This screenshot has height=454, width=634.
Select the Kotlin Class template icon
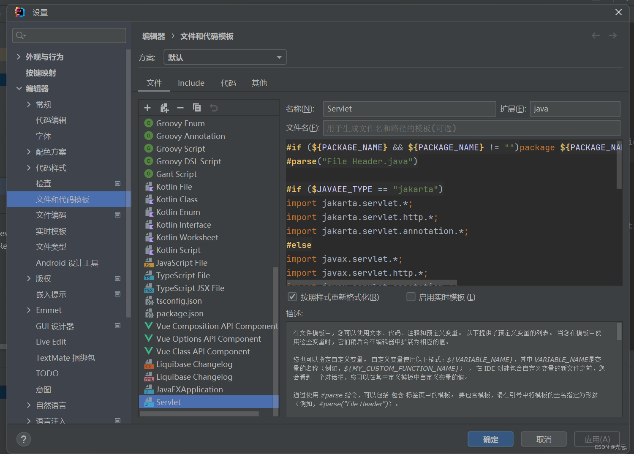(149, 199)
